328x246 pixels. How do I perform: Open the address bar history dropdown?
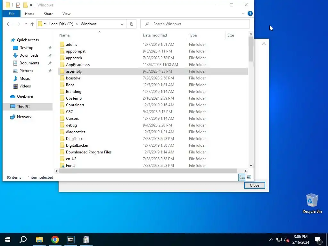coord(122,24)
